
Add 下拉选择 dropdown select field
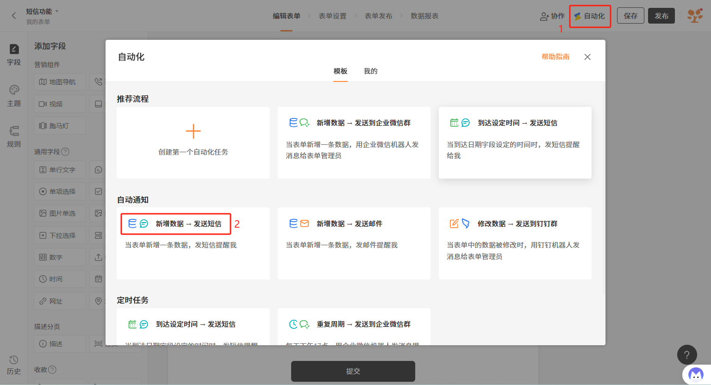60,236
